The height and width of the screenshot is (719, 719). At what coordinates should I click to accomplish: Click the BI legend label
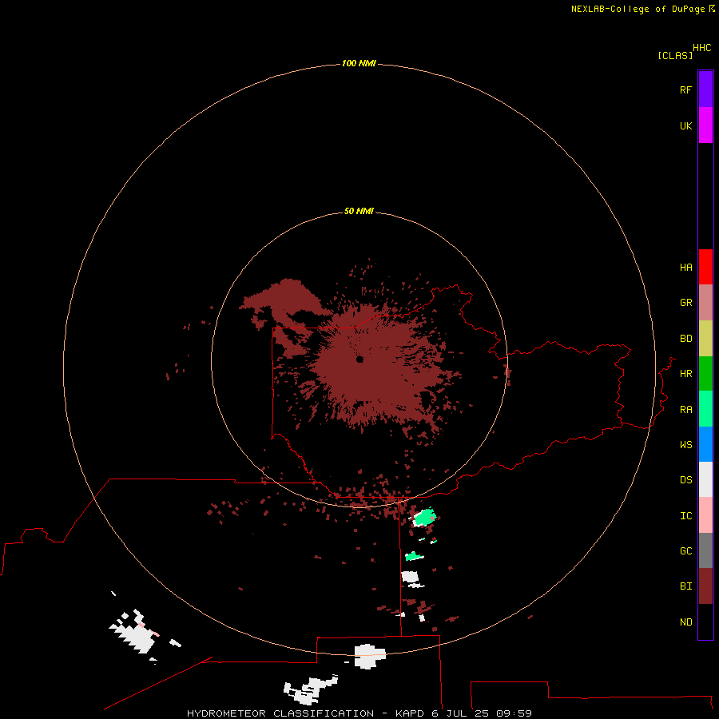click(685, 586)
